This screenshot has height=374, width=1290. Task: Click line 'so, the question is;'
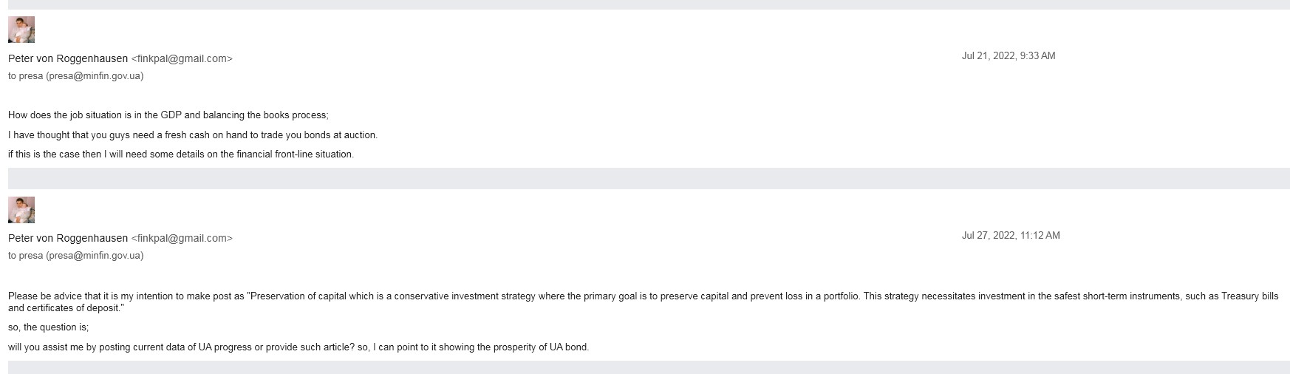point(48,327)
